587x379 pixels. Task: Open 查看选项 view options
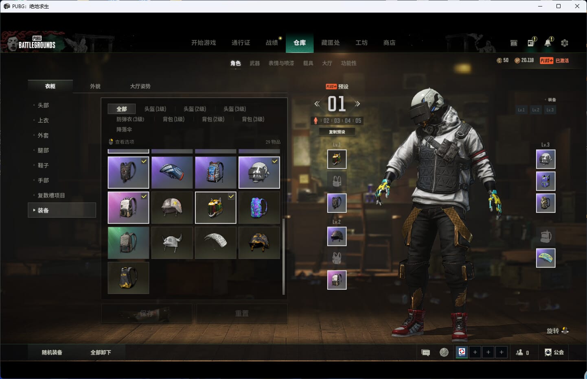click(x=121, y=142)
